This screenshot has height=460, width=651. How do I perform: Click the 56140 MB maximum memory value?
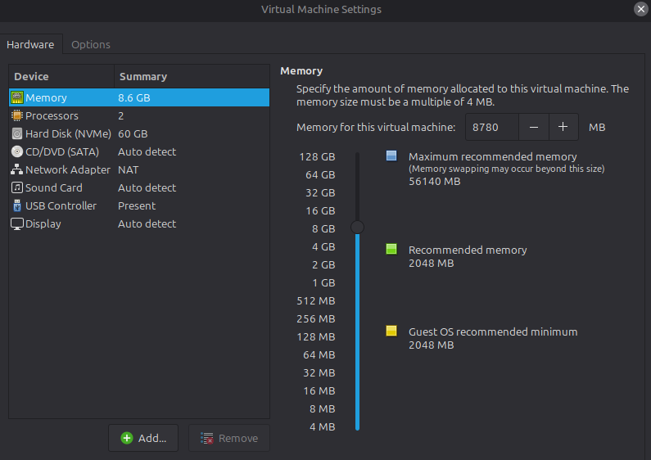pyautogui.click(x=434, y=181)
